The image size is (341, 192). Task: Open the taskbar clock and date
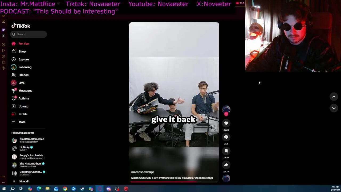coord(335,189)
